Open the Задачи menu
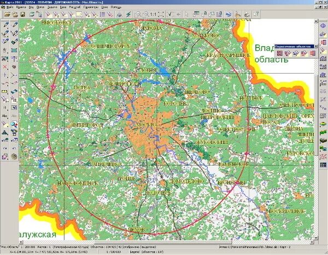Screen dimensions: 328x255 click(x=52, y=7)
